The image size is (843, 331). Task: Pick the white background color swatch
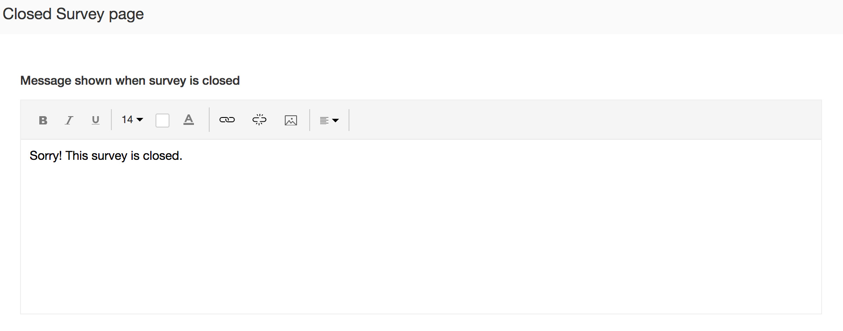pos(162,121)
